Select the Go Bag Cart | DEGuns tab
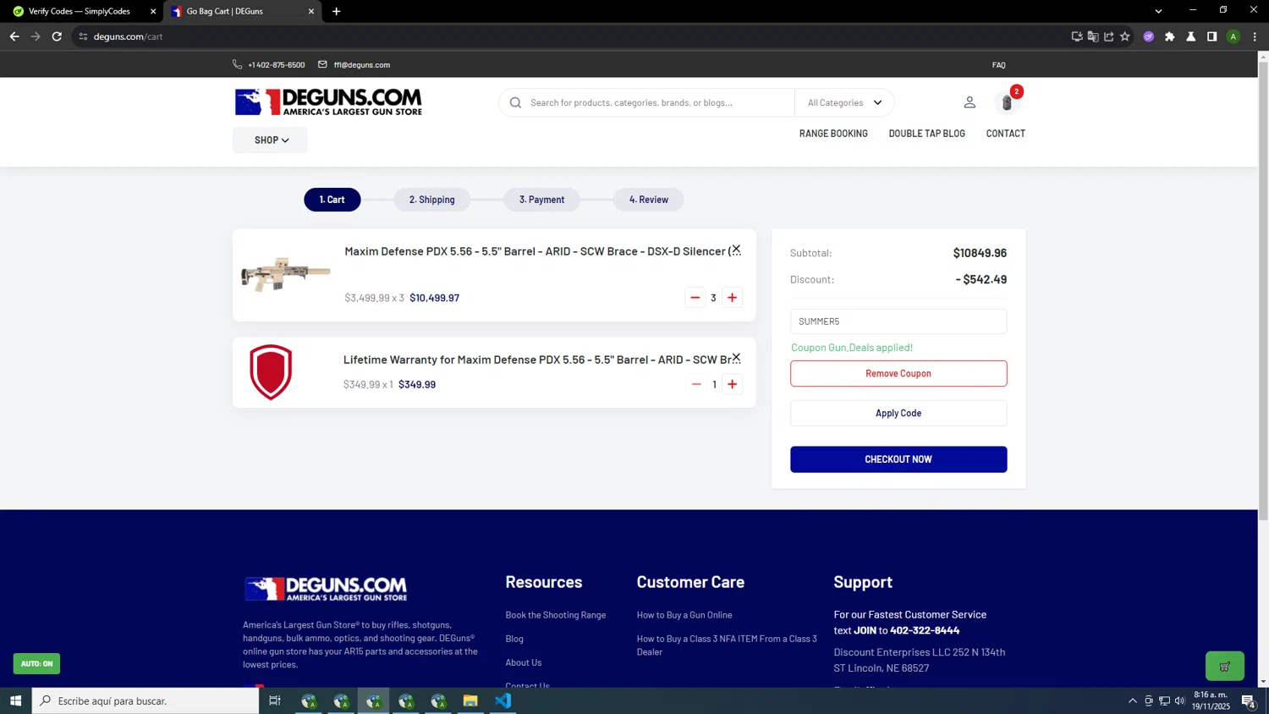This screenshot has width=1269, height=714. (241, 11)
